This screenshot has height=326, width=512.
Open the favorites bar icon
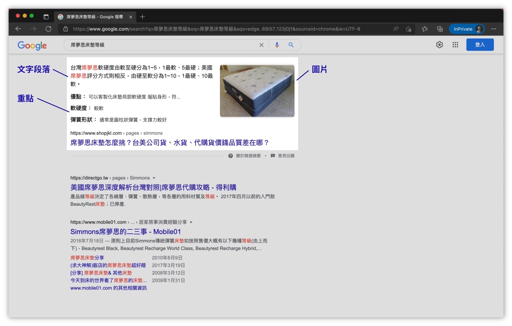(x=425, y=29)
